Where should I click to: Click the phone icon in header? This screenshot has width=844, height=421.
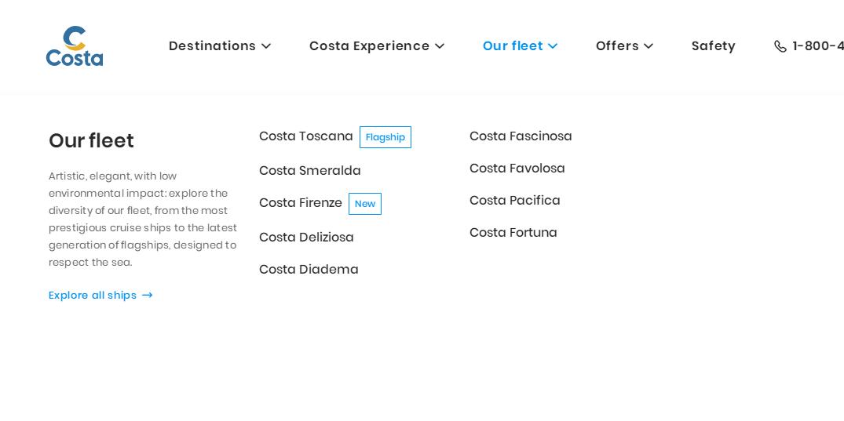tap(780, 46)
